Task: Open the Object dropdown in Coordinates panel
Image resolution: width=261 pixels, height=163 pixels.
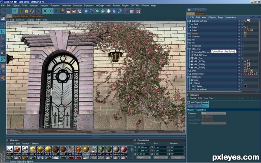Action: tap(144, 157)
